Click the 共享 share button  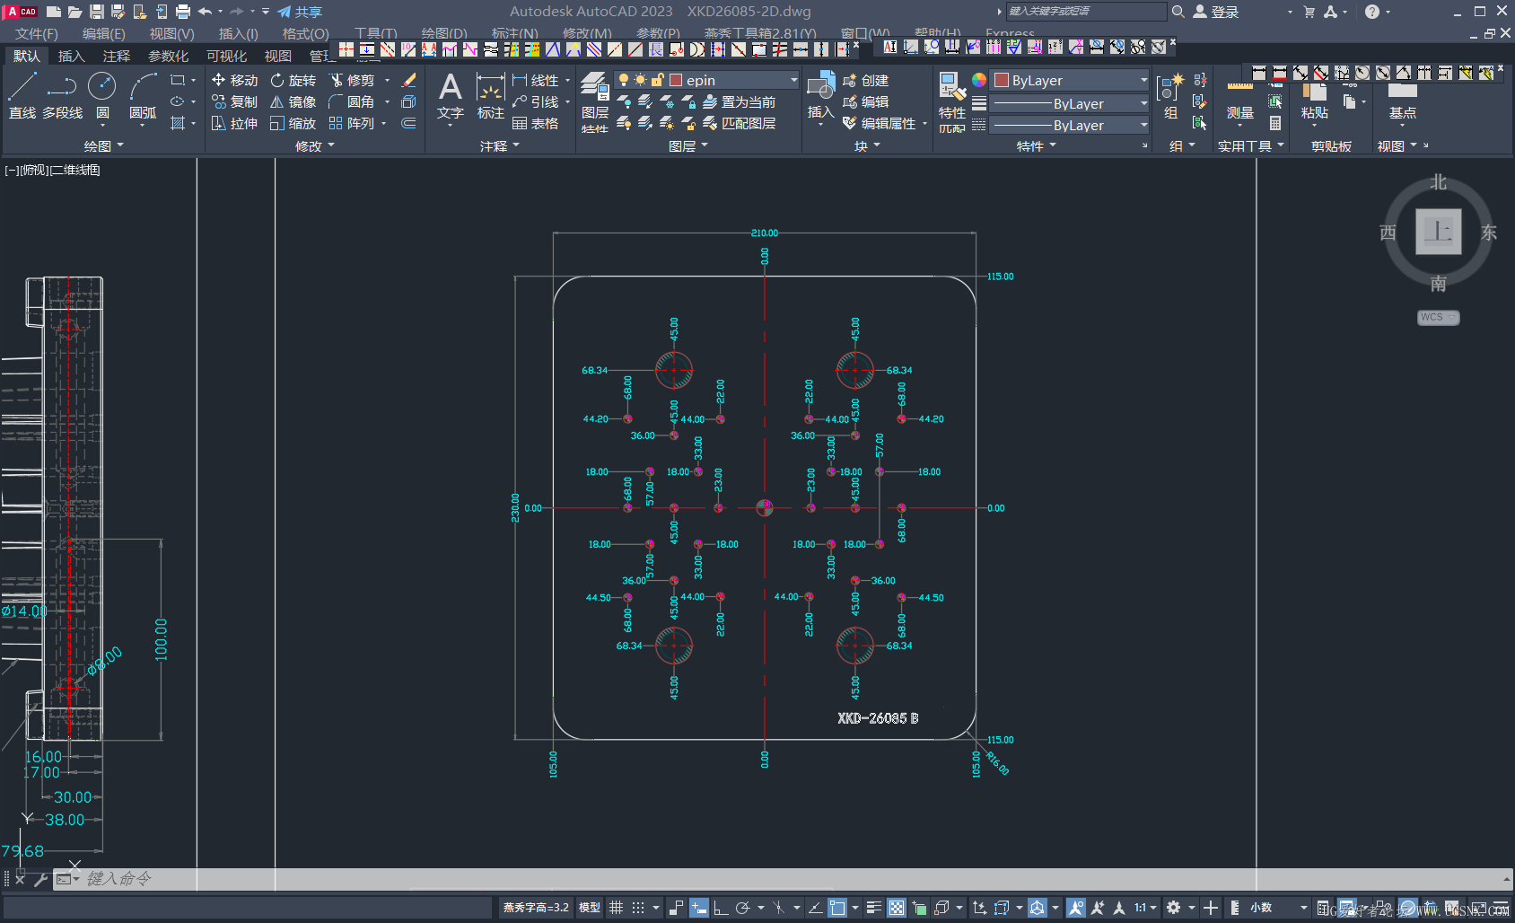pos(300,12)
